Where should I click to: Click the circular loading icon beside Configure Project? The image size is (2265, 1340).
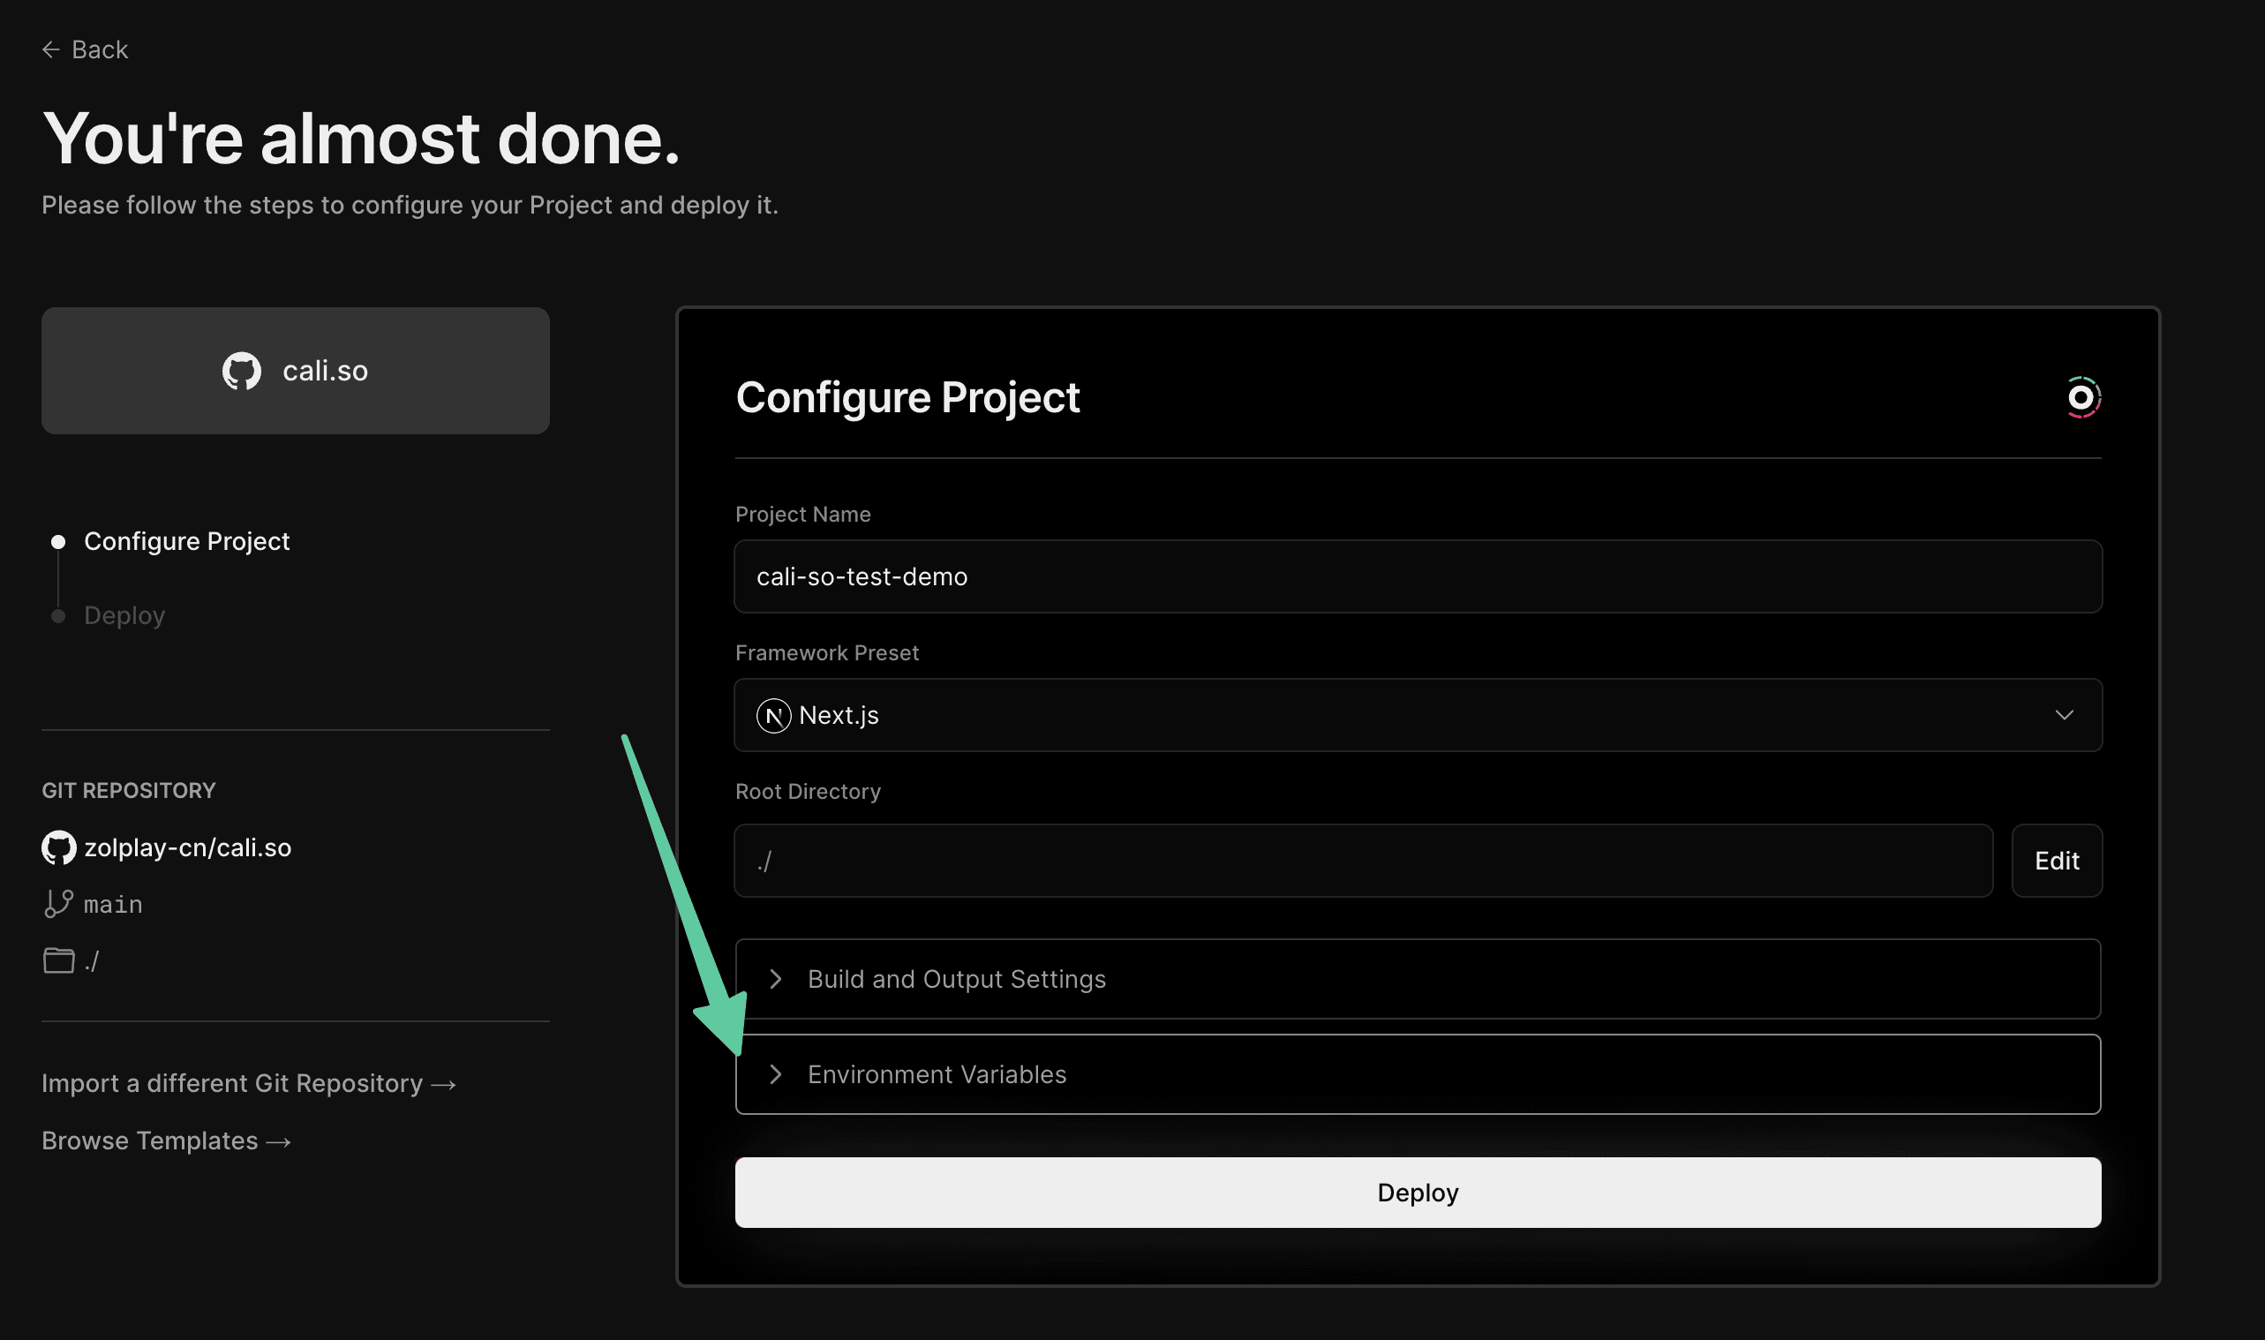point(2081,398)
